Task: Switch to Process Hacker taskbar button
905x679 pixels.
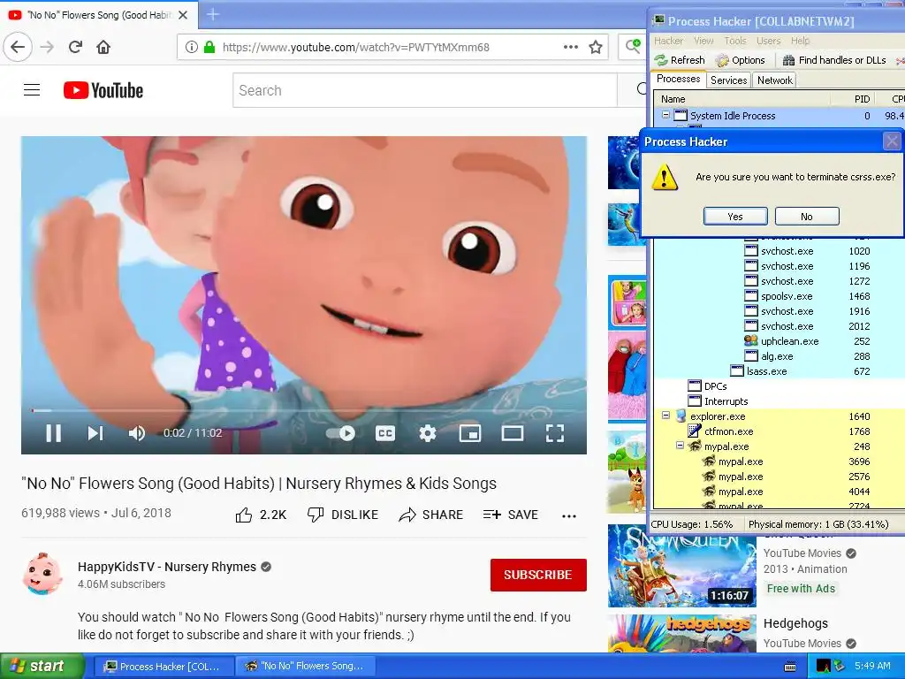Action: [x=163, y=667]
